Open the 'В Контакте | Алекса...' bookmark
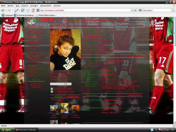 pos(24,15)
